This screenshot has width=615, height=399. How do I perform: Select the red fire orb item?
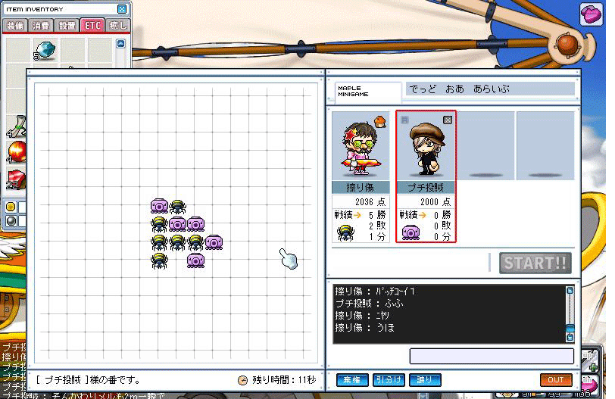coord(17,152)
